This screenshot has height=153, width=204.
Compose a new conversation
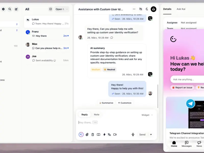(x=16, y=9)
